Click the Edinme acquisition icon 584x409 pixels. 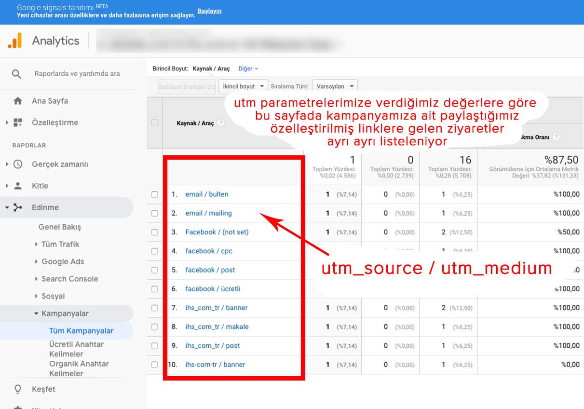(x=18, y=207)
